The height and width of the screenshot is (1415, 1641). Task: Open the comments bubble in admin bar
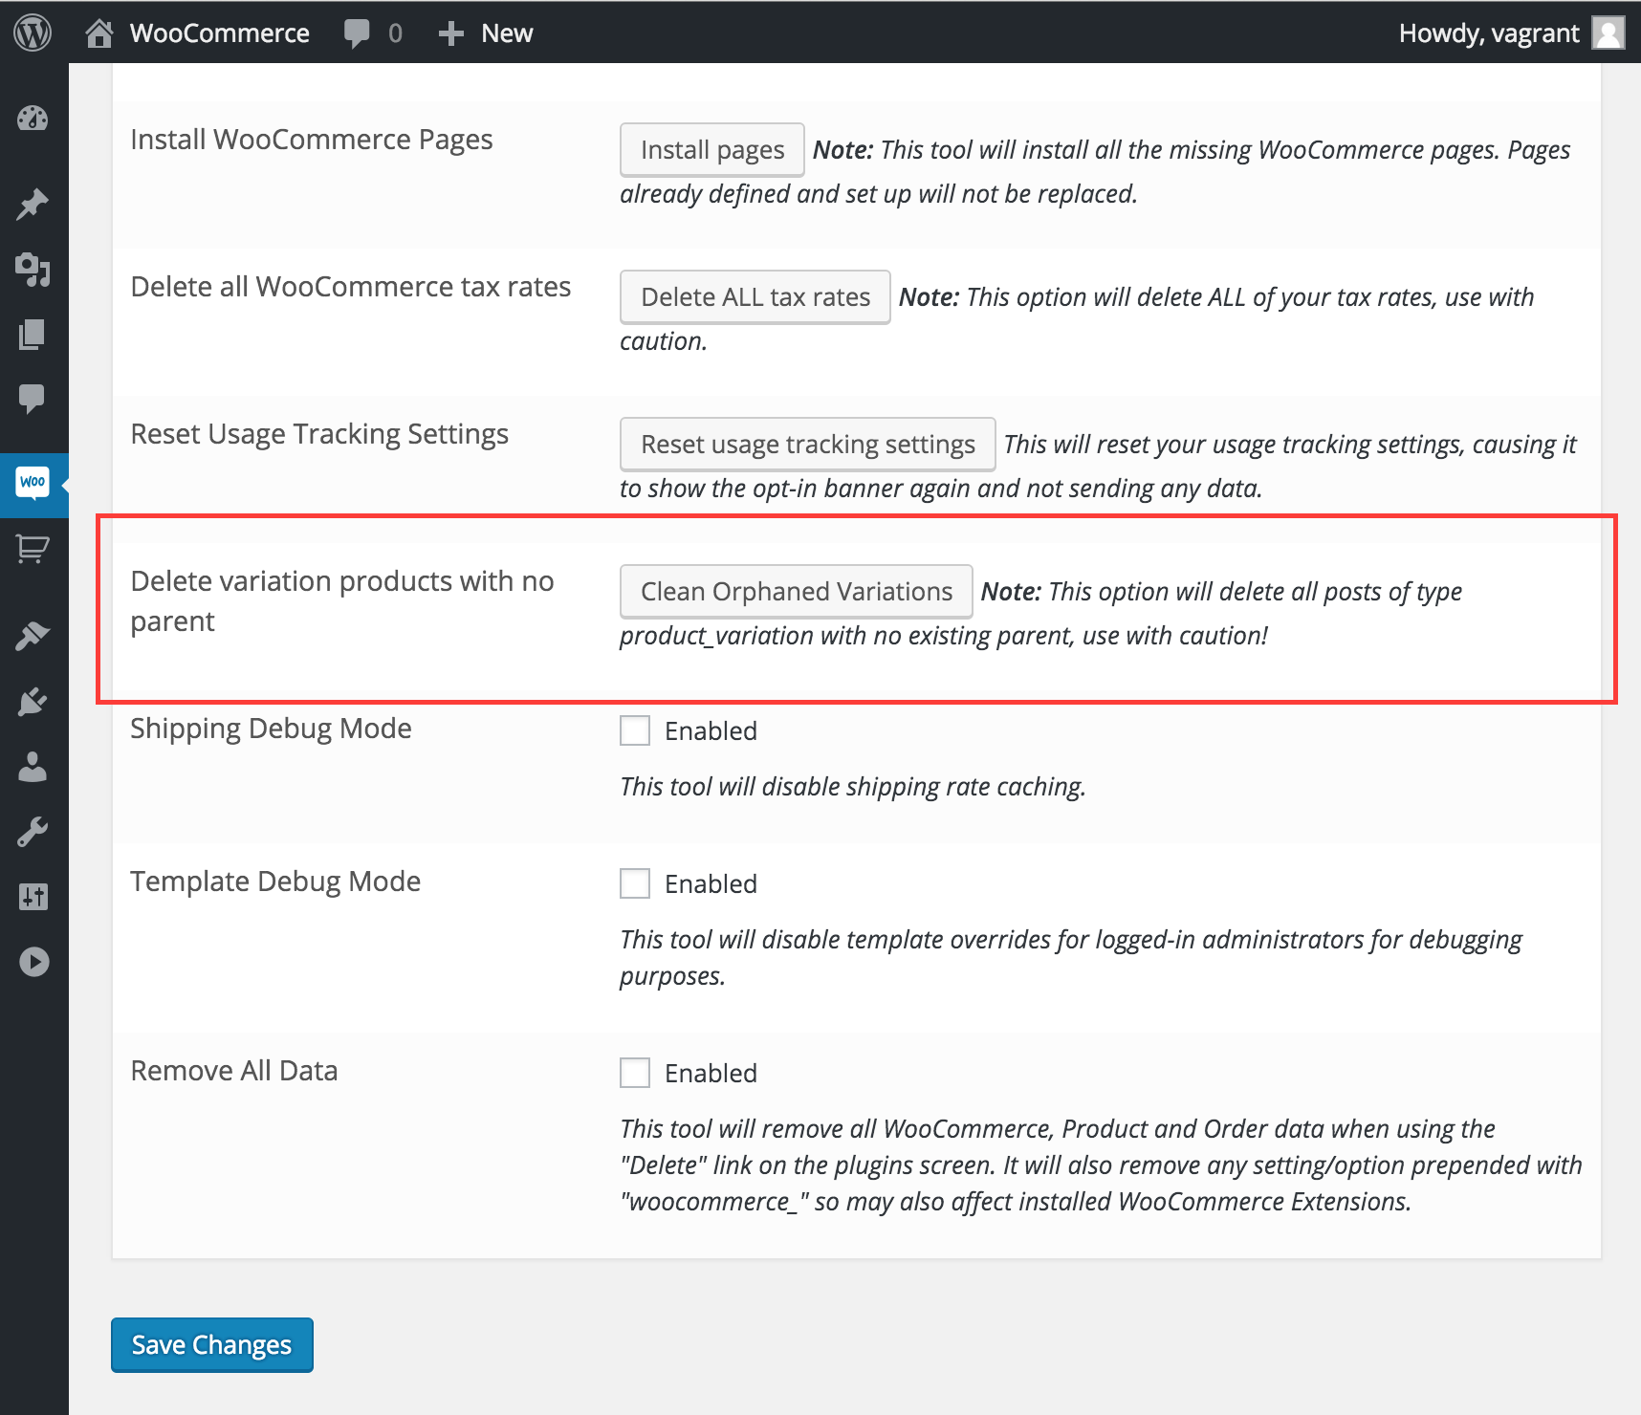click(x=357, y=33)
